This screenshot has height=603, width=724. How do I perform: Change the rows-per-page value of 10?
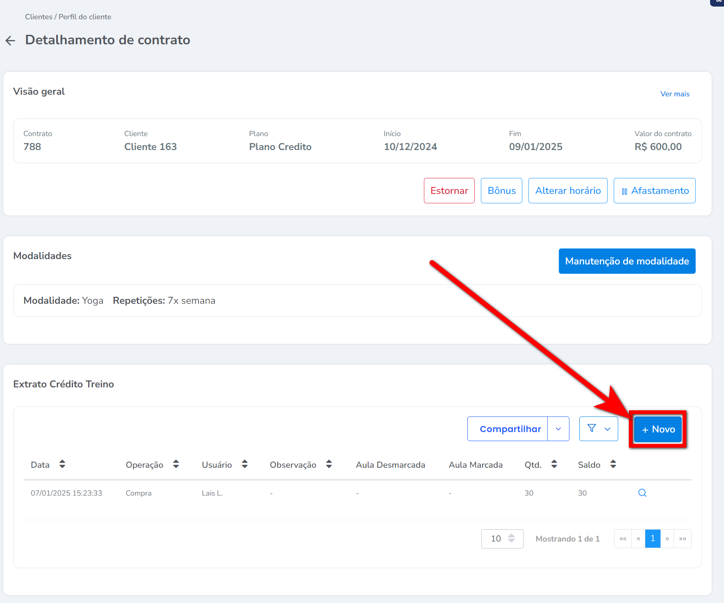pyautogui.click(x=502, y=539)
